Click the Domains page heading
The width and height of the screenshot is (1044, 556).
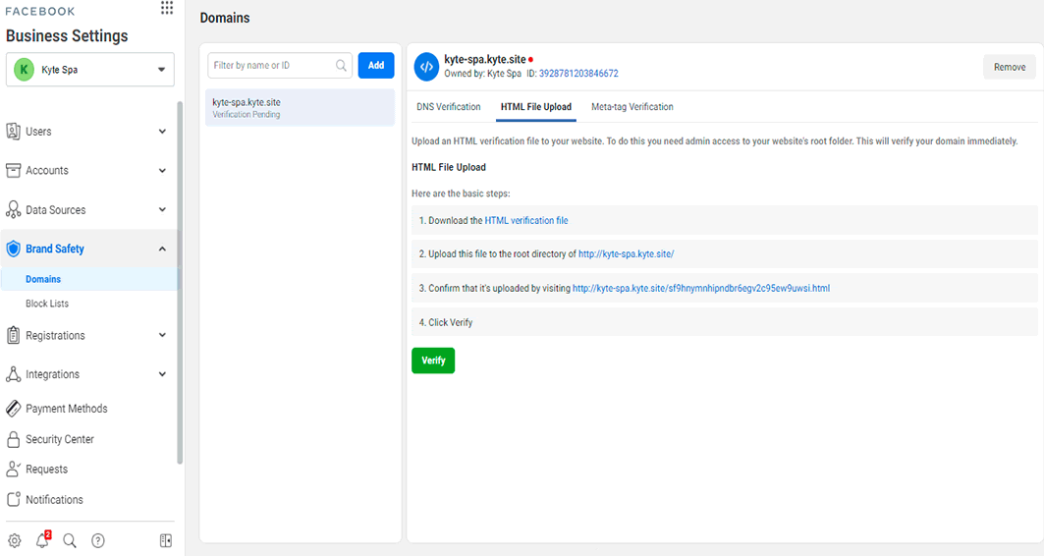pos(225,18)
